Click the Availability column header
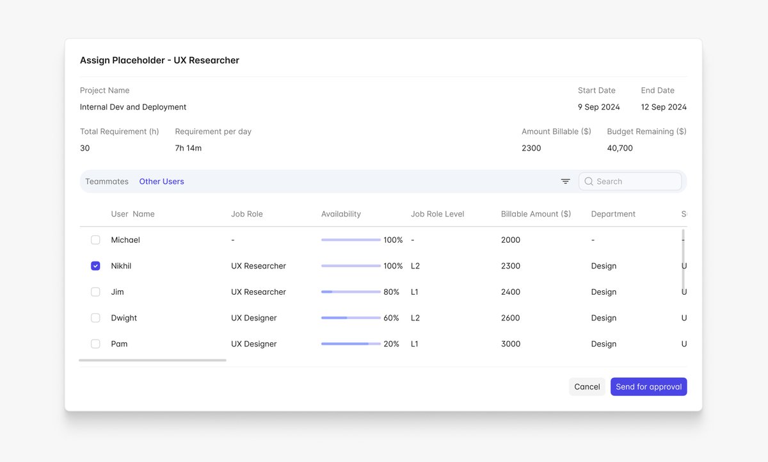The image size is (768, 462). pyautogui.click(x=341, y=214)
